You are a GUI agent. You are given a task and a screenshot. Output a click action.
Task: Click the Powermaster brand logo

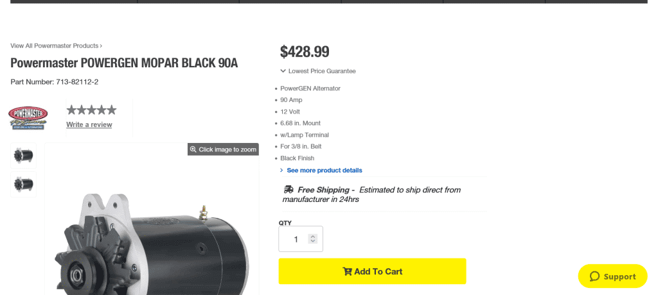point(28,118)
